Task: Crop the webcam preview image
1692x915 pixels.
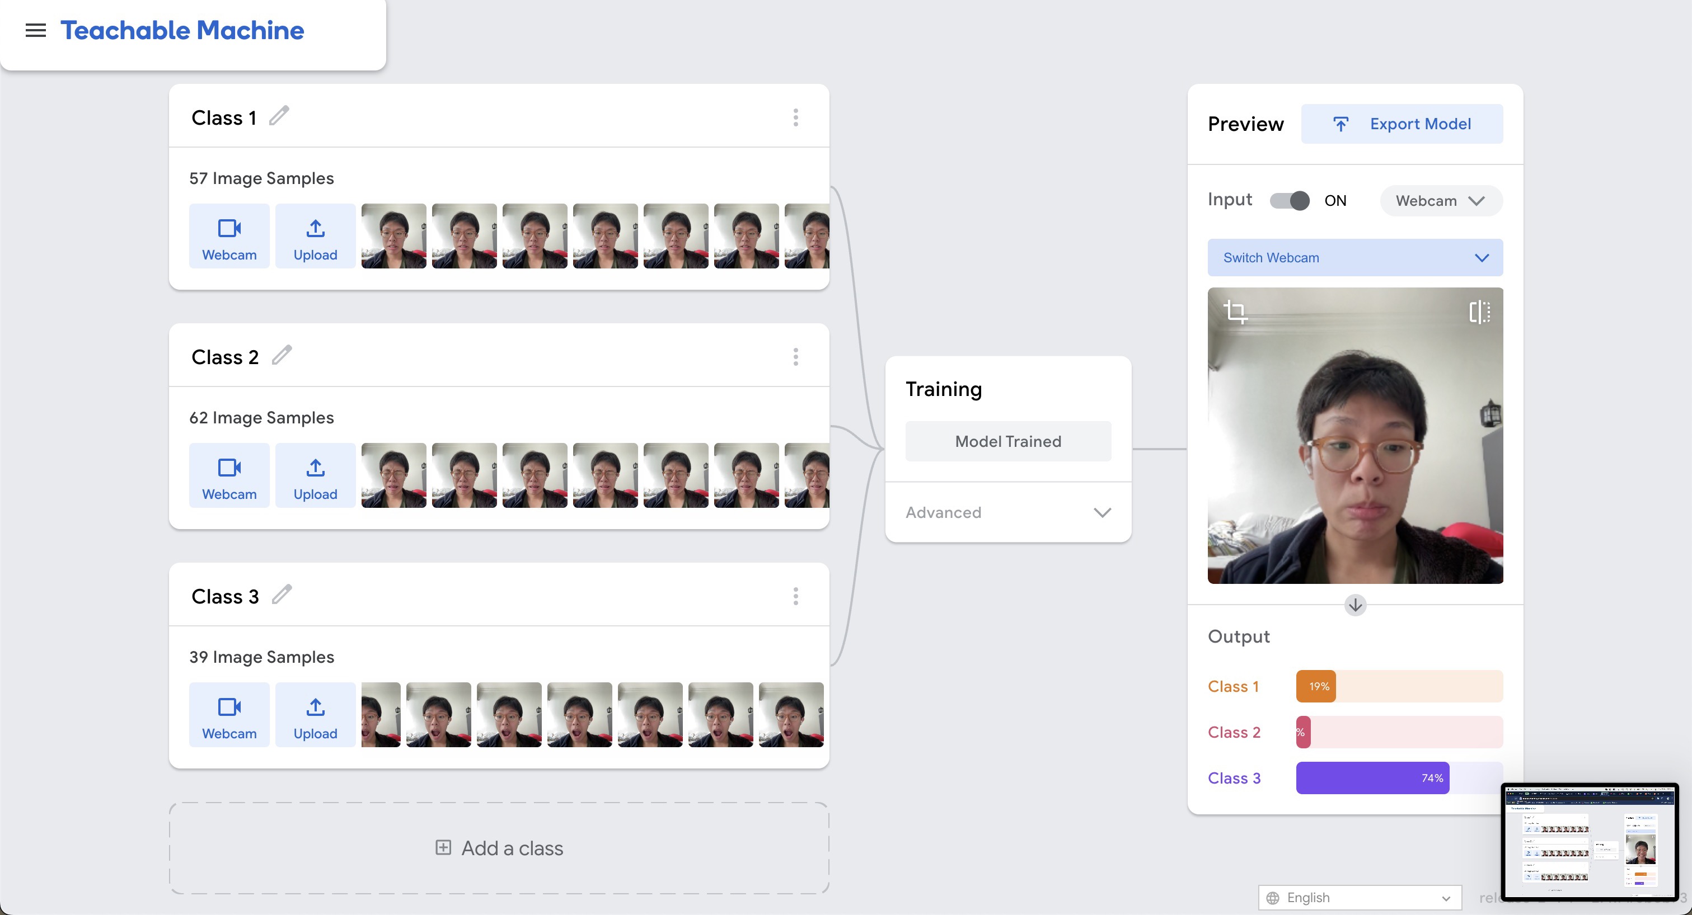Action: (x=1235, y=312)
